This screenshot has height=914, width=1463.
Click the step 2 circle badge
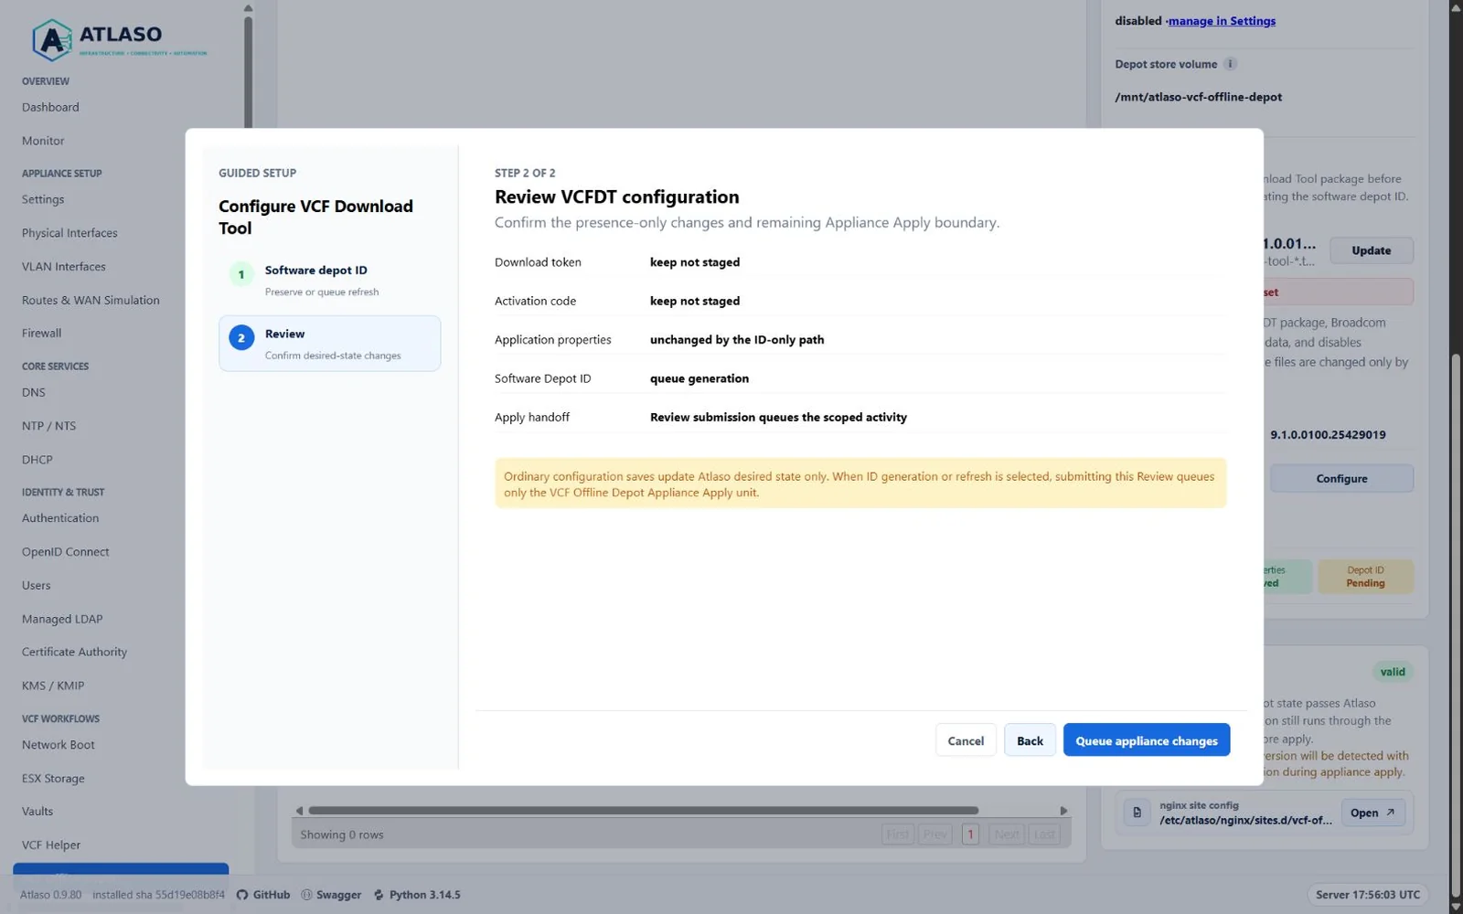tap(241, 338)
